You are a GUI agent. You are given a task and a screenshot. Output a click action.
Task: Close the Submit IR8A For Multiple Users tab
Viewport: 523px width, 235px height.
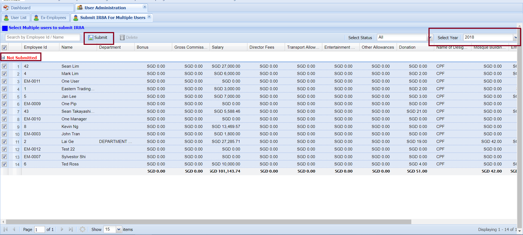[149, 17]
